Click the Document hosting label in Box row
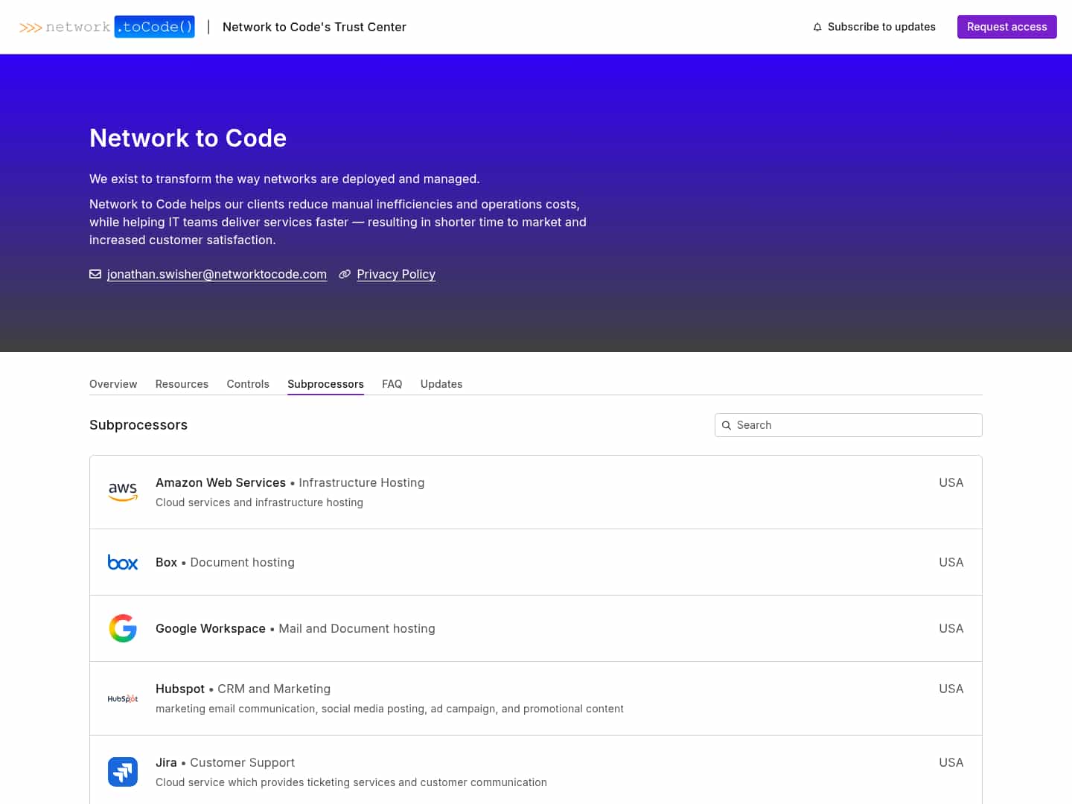This screenshot has height=804, width=1072. click(242, 562)
